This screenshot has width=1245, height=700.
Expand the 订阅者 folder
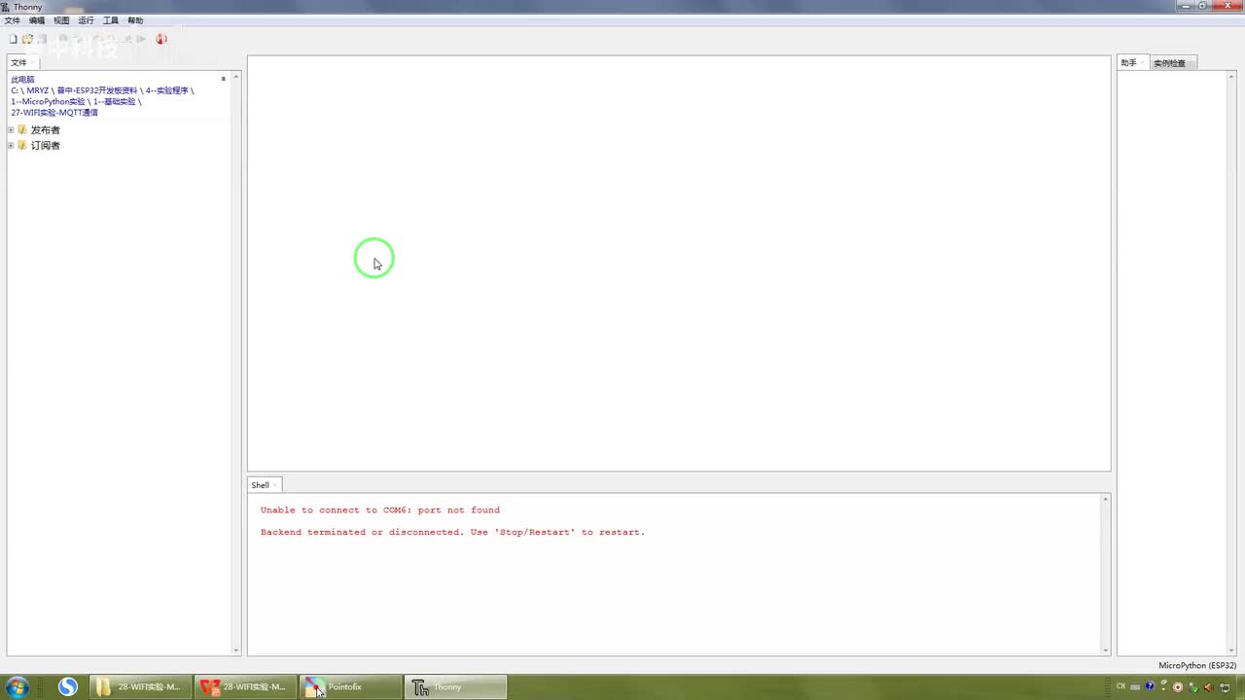(x=11, y=146)
